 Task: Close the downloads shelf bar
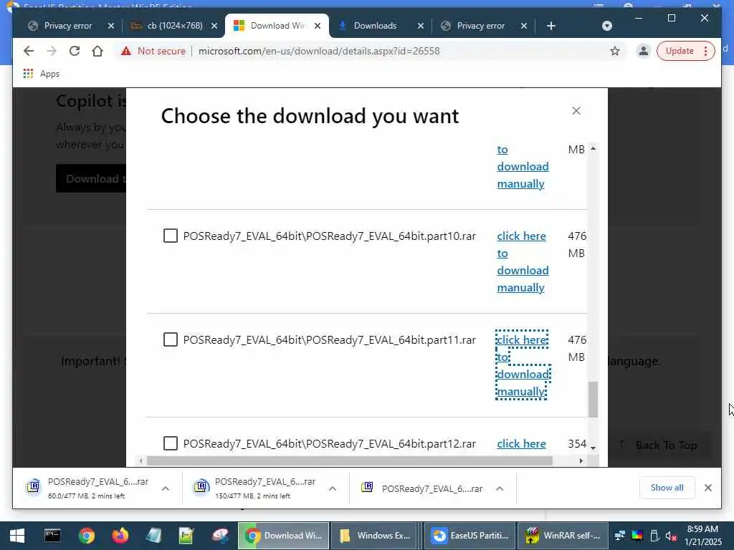point(707,488)
